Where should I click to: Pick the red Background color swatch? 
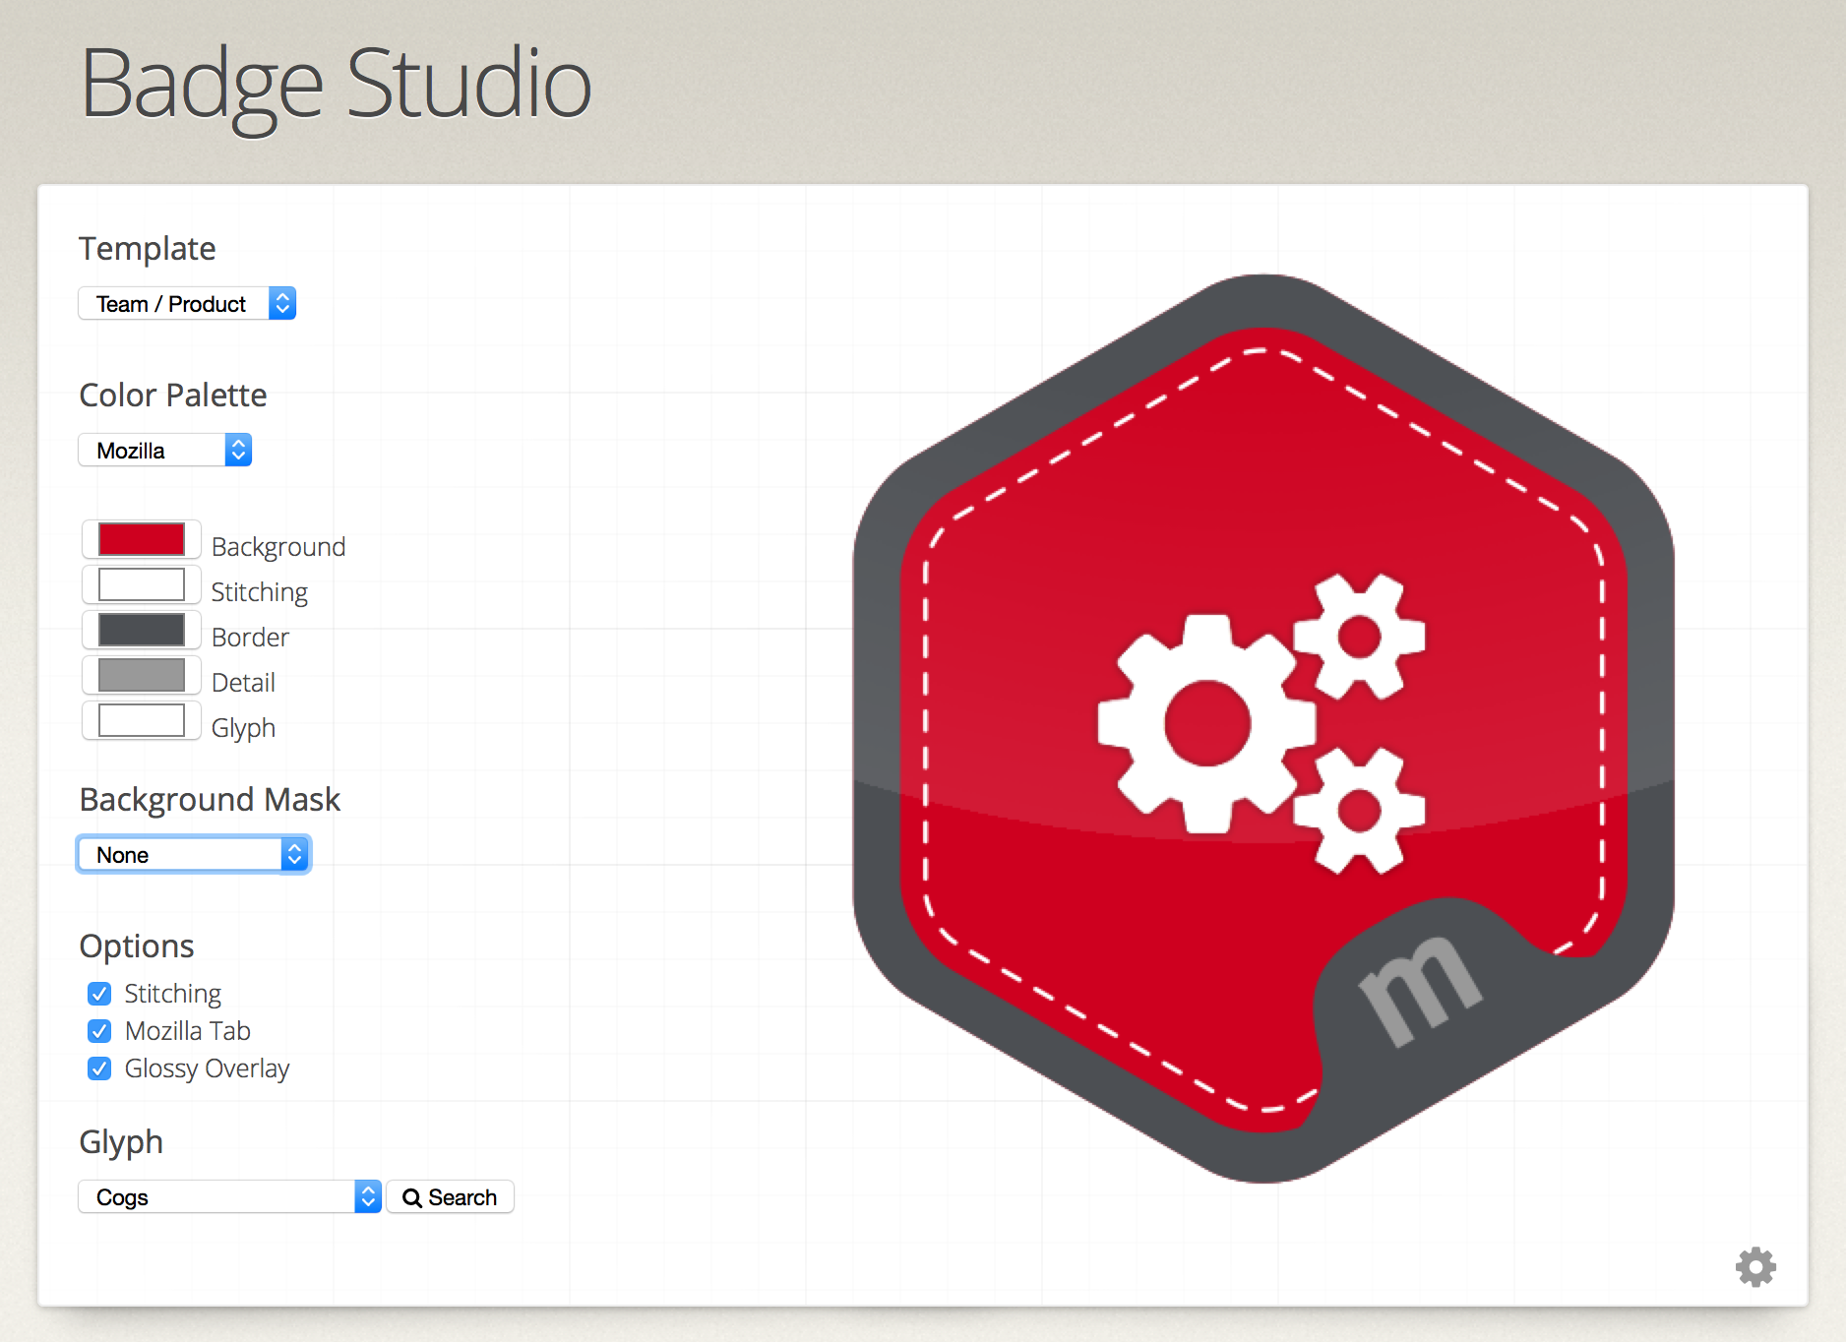142,540
